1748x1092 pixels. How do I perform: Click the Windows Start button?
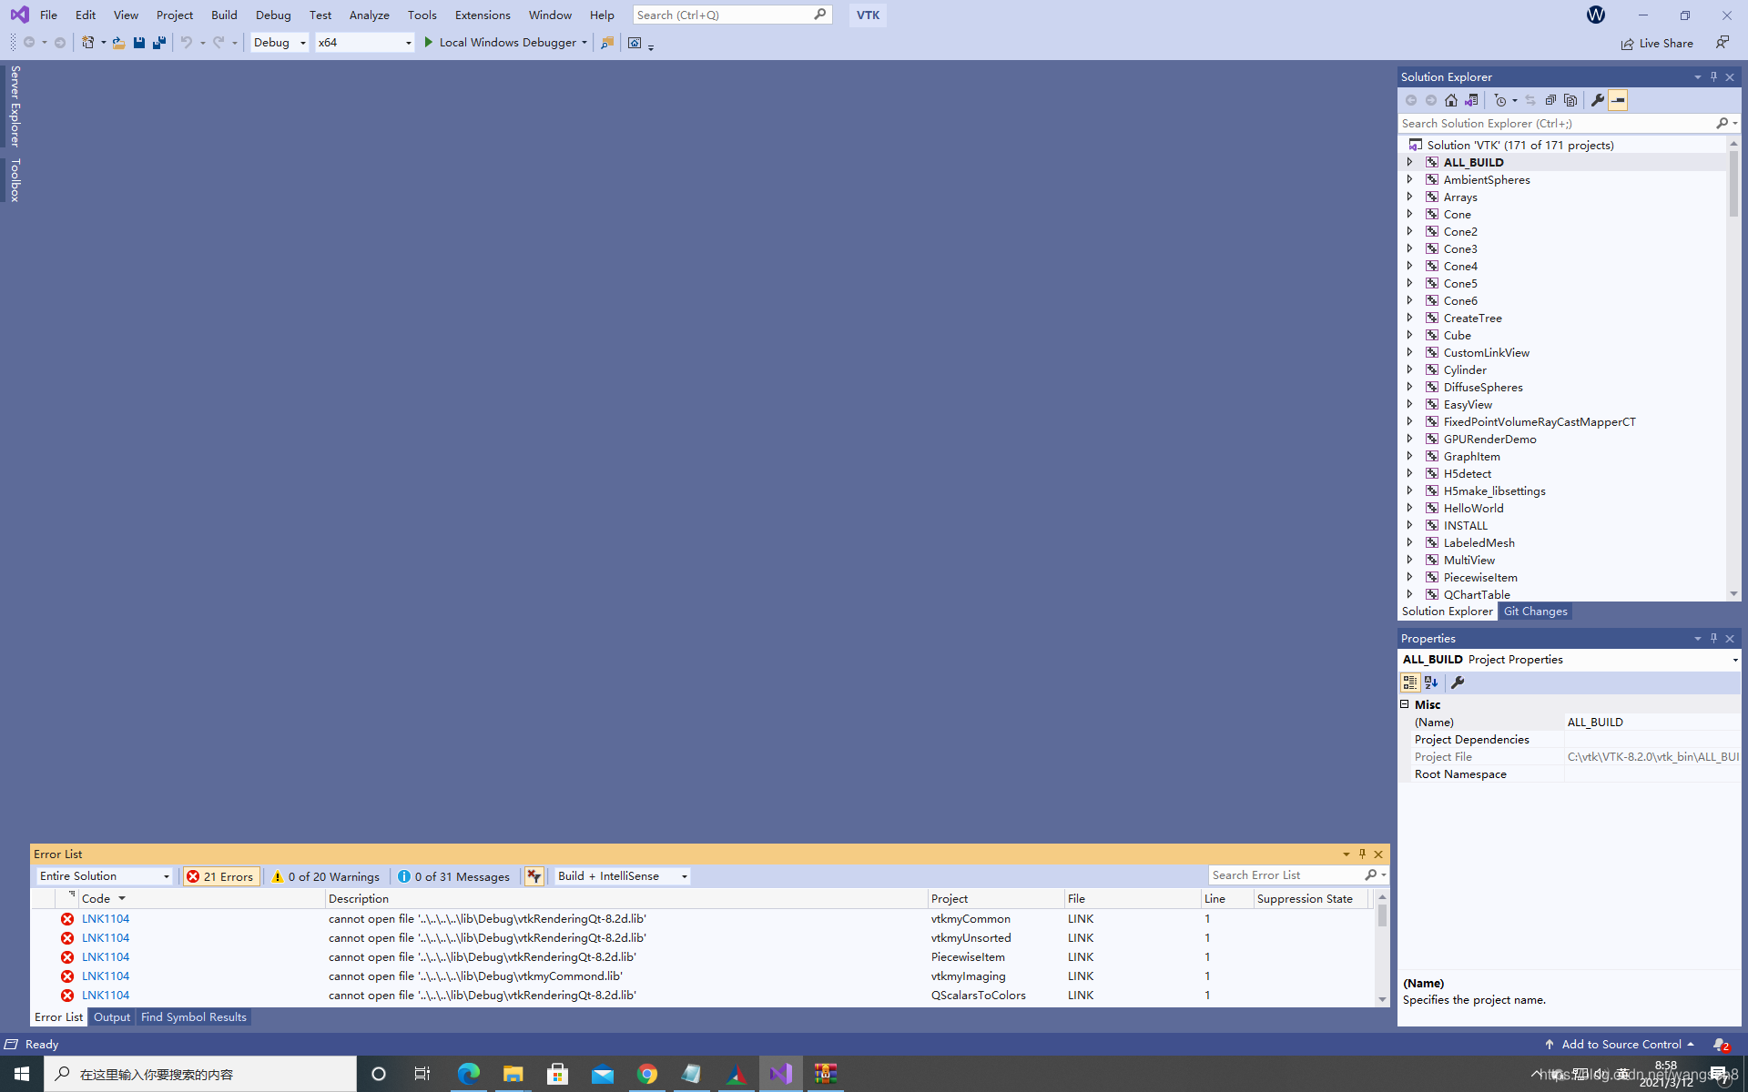tap(22, 1074)
